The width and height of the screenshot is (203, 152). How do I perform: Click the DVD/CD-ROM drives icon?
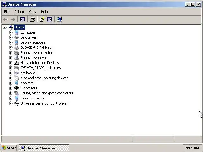[16, 47]
